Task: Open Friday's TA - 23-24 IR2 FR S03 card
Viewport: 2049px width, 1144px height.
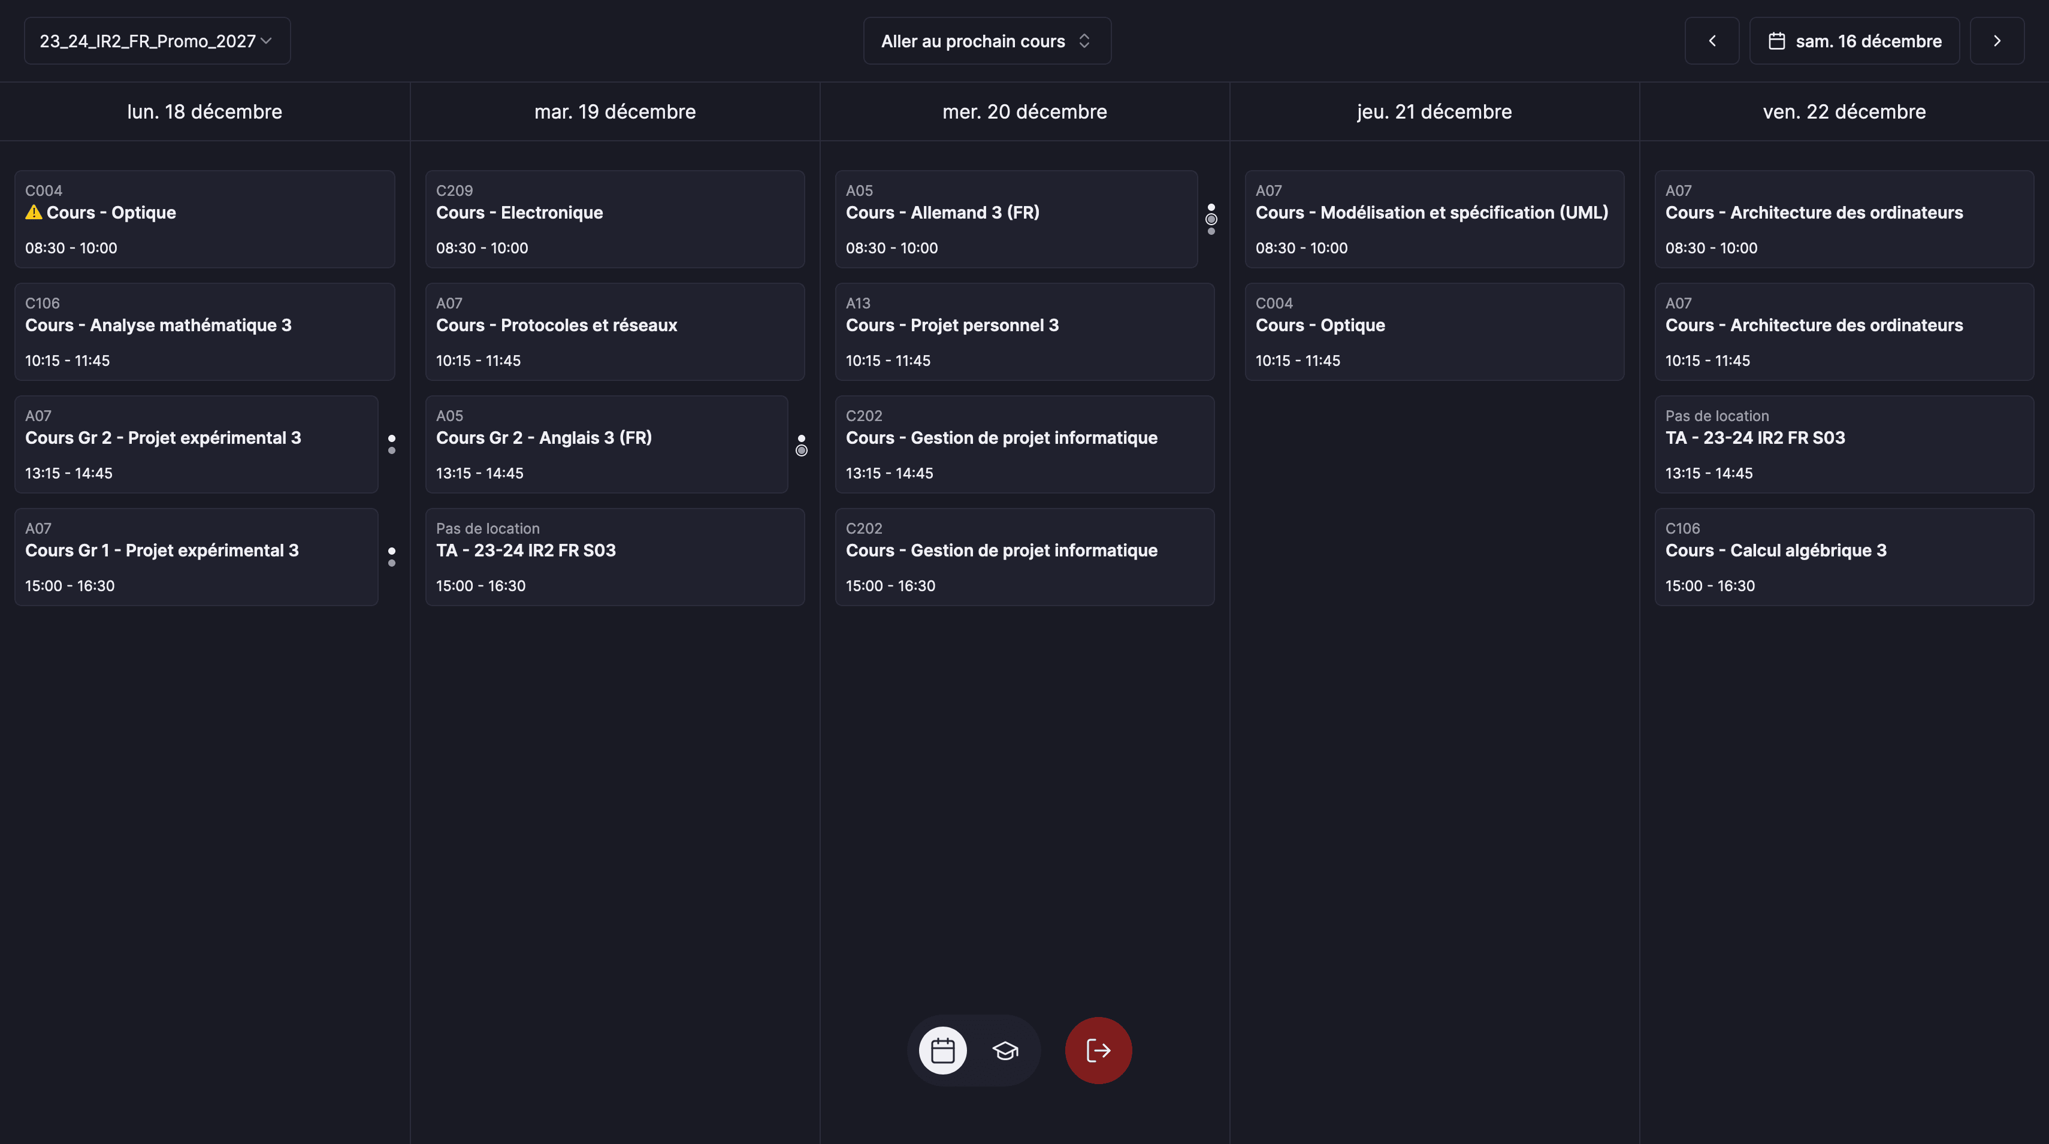Action: pos(1844,444)
